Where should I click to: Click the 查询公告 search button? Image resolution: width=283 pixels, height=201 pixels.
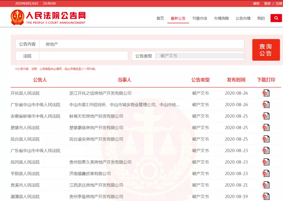coord(266,50)
